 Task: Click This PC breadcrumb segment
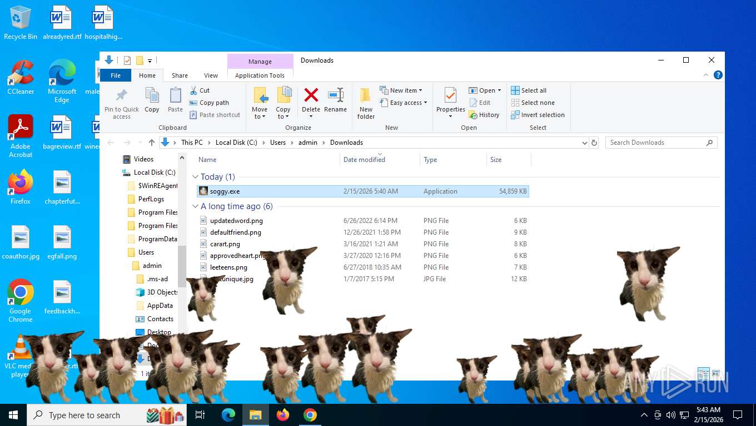192,143
